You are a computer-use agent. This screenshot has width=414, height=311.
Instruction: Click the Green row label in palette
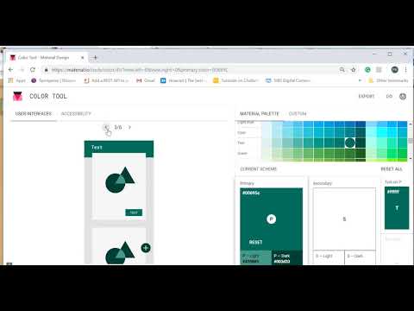pos(242,153)
